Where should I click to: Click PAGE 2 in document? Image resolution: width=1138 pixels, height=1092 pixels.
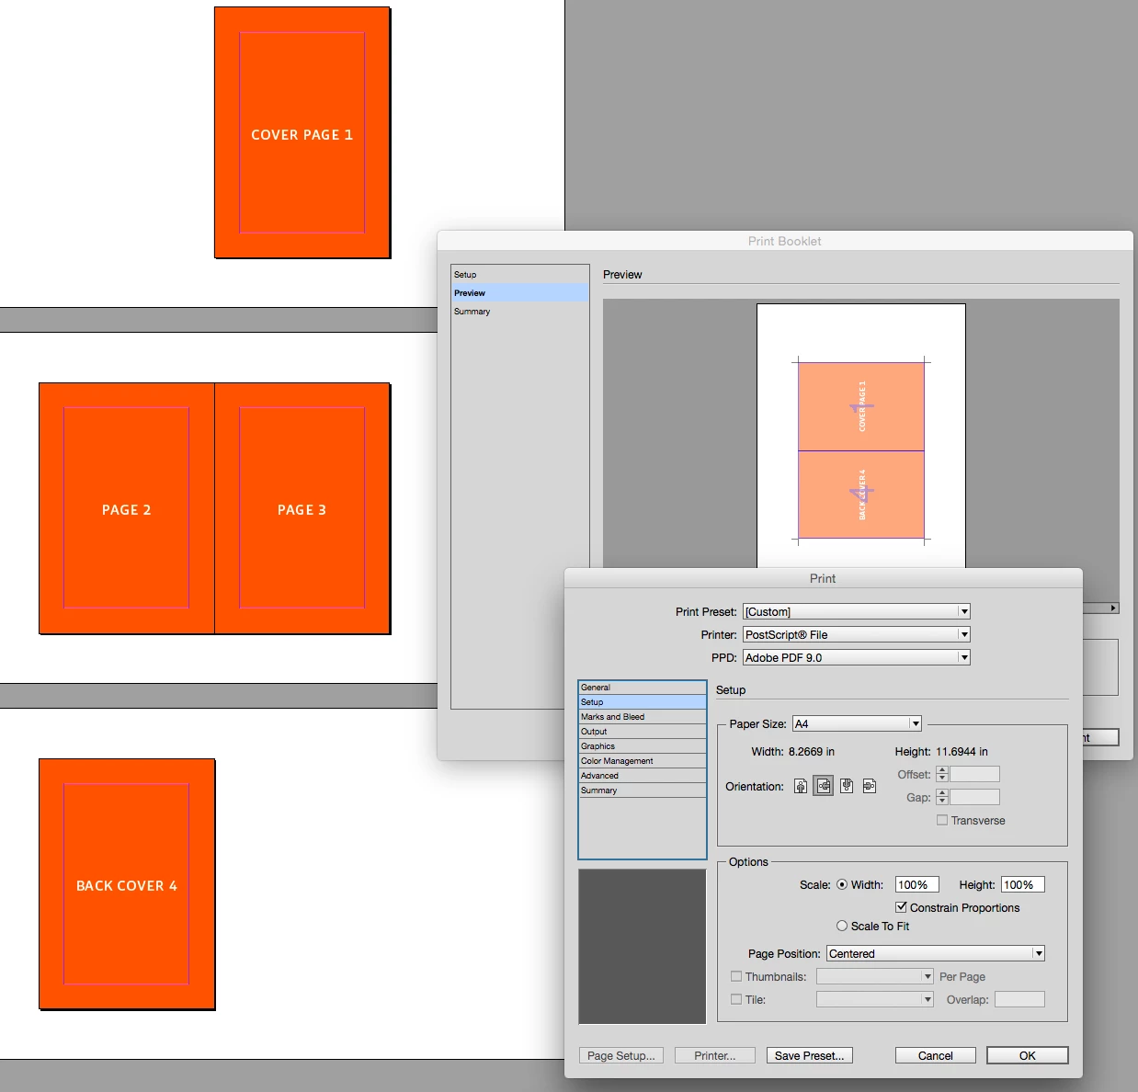[x=127, y=509]
